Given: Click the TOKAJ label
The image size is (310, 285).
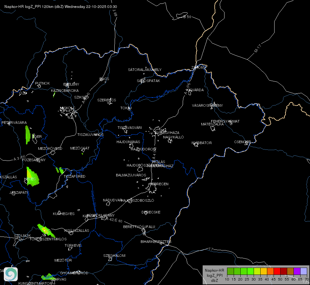Looking at the screenshot, I should click(x=126, y=108).
